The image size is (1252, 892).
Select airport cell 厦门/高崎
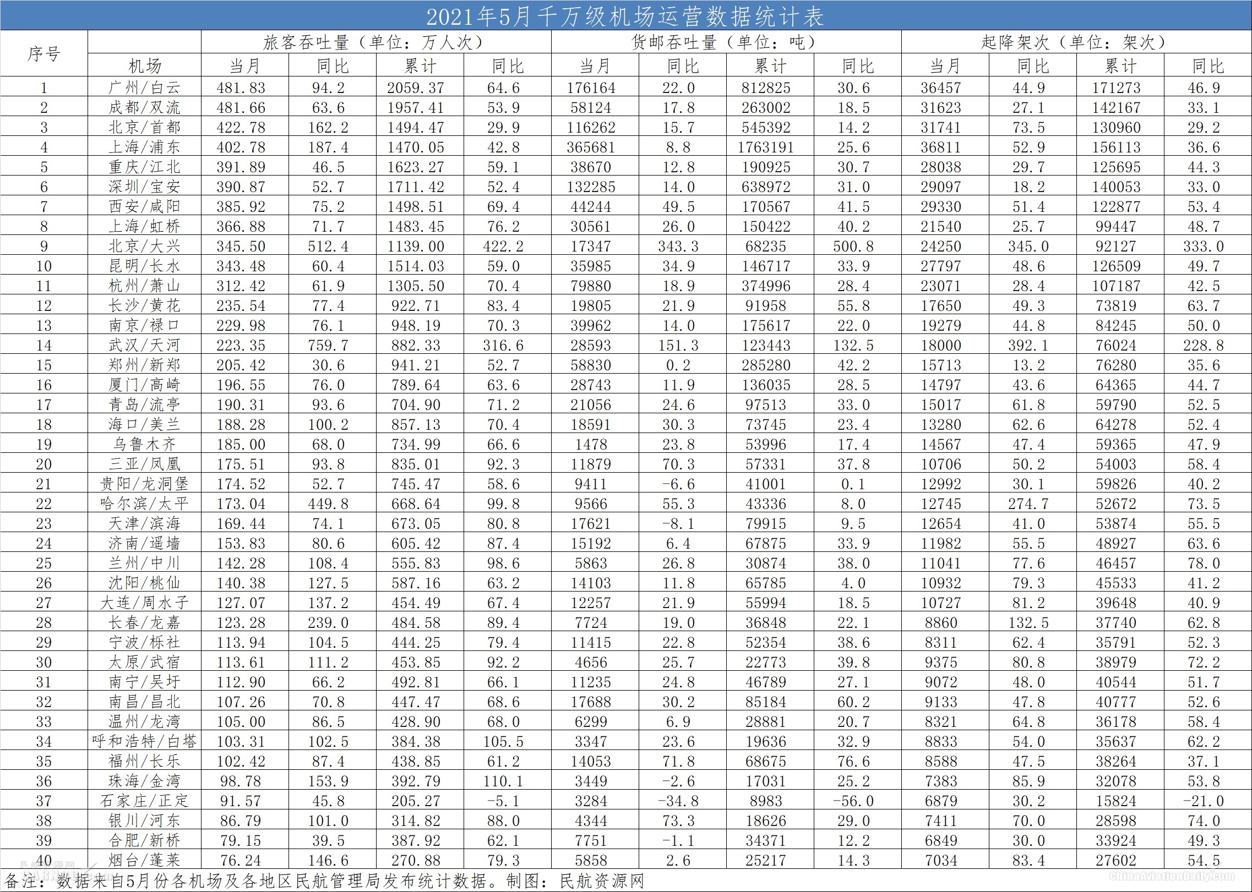[x=145, y=385]
